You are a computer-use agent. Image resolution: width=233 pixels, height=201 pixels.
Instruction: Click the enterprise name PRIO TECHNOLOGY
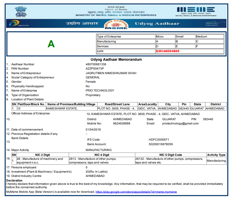(100, 91)
